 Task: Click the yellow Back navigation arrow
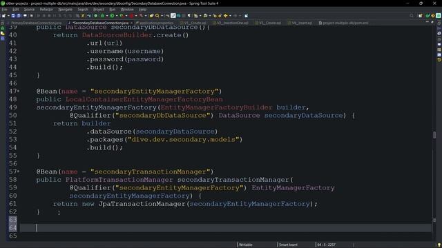226,16
